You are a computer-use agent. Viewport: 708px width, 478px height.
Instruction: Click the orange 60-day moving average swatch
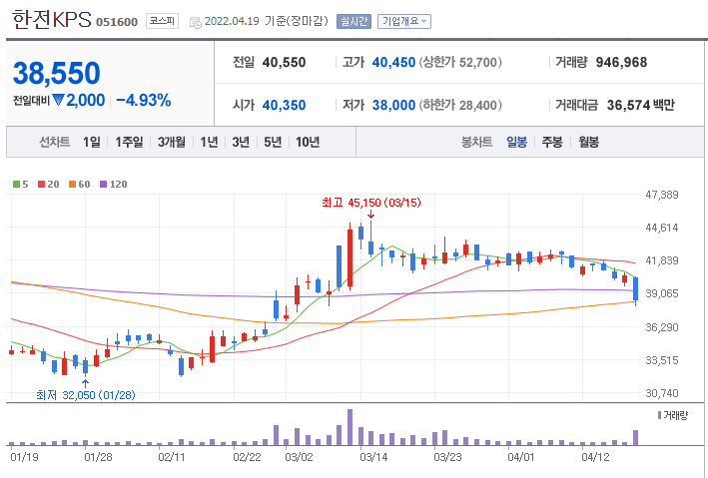(x=72, y=185)
